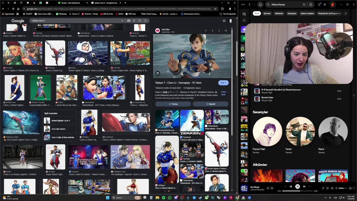The height and width of the screenshot is (201, 357).
Task: Open Spotify Browse icon beside search
Action: pyautogui.click(x=311, y=4)
